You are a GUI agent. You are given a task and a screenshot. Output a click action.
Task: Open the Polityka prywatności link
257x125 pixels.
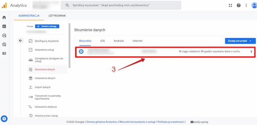click(x=171, y=122)
